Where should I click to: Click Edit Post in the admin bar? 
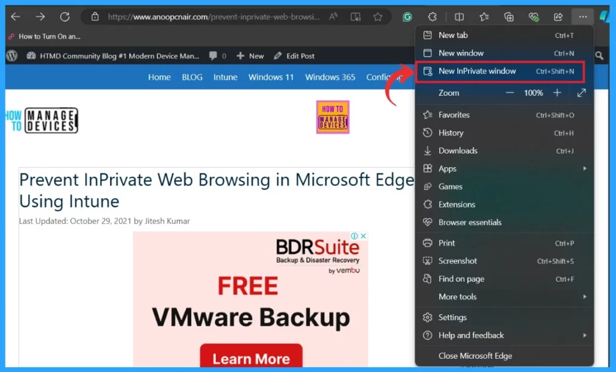[294, 56]
